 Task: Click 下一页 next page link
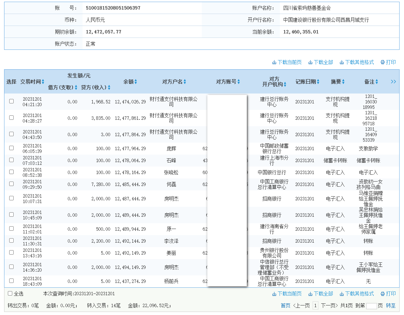click(x=329, y=306)
